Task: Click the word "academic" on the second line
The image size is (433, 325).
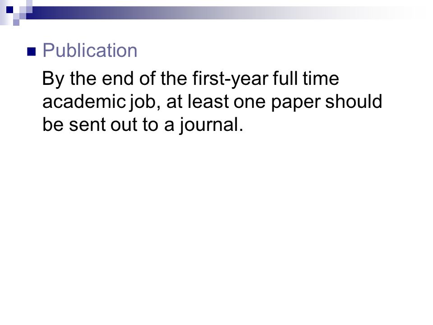Action: (x=84, y=102)
